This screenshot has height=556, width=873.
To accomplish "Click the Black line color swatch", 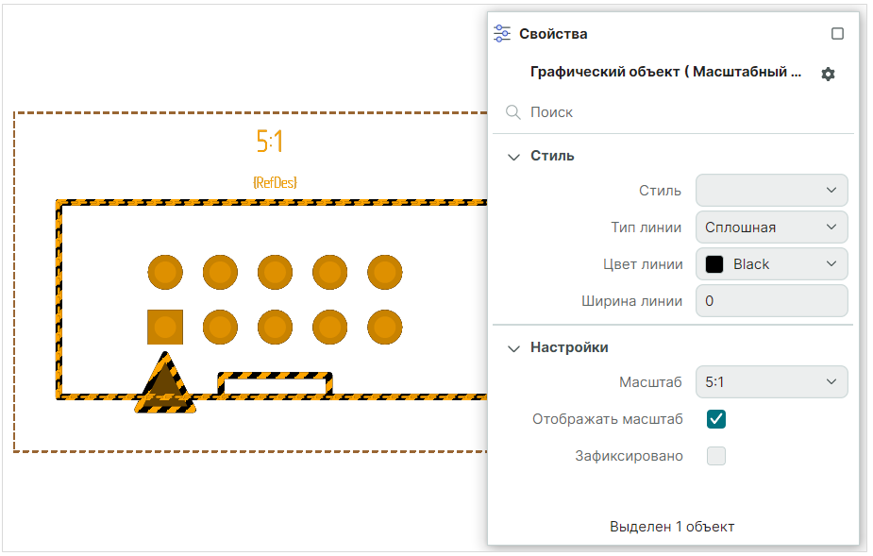I will pos(714,264).
